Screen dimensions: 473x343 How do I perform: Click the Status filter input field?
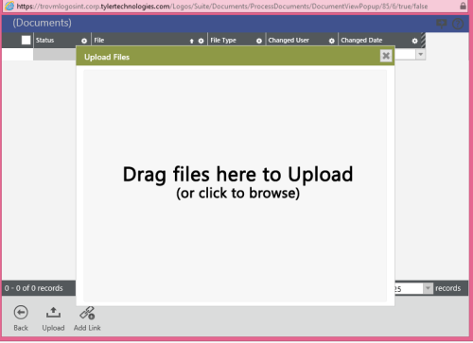click(x=55, y=55)
